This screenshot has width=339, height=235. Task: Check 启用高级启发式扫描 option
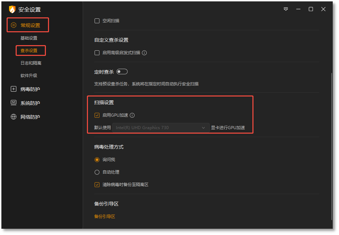coord(97,53)
